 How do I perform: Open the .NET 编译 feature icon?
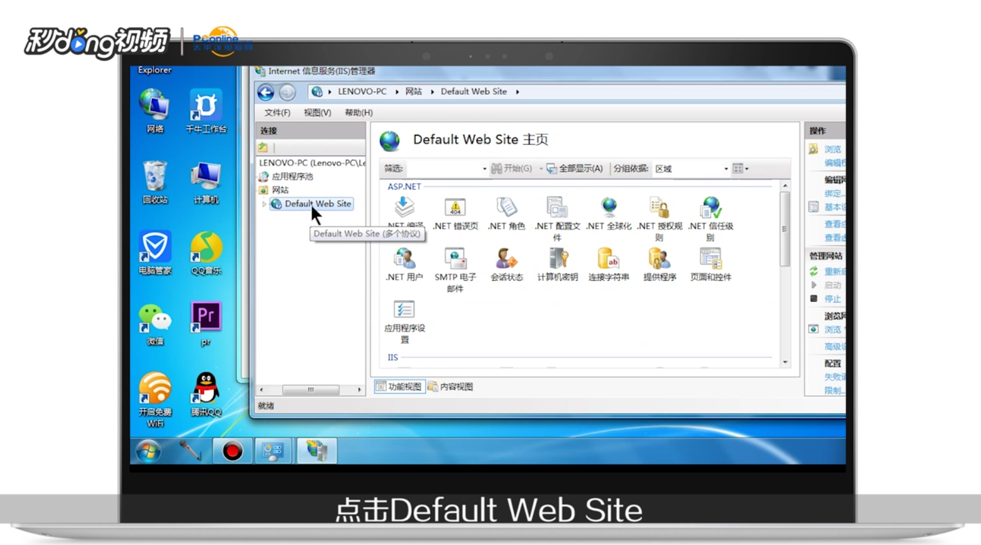tap(404, 207)
